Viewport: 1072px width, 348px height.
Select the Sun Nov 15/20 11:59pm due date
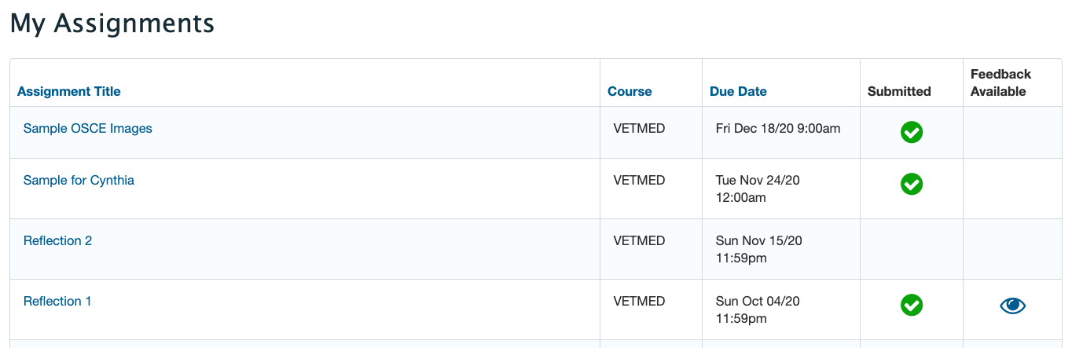[x=759, y=249]
